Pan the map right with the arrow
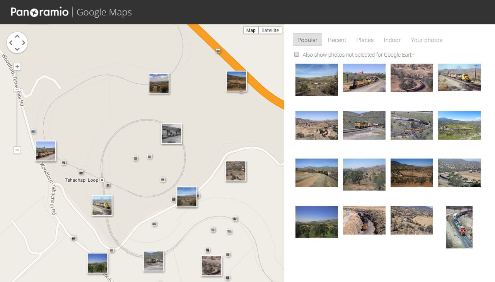The height and width of the screenshot is (282, 495). [24, 42]
